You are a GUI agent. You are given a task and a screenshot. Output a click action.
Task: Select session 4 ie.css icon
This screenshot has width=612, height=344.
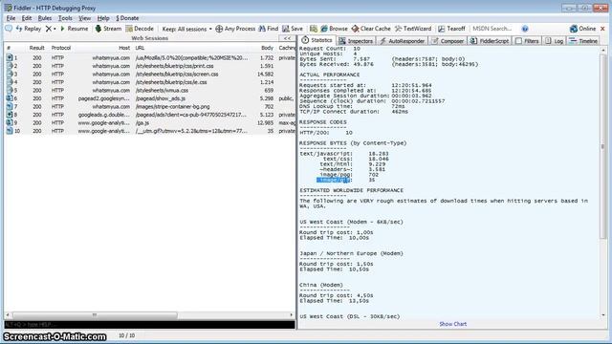10,82
